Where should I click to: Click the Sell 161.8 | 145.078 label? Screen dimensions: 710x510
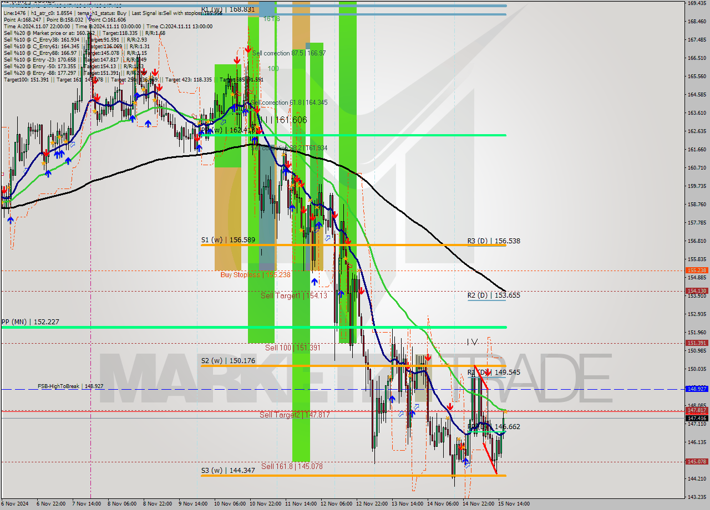[x=292, y=466]
